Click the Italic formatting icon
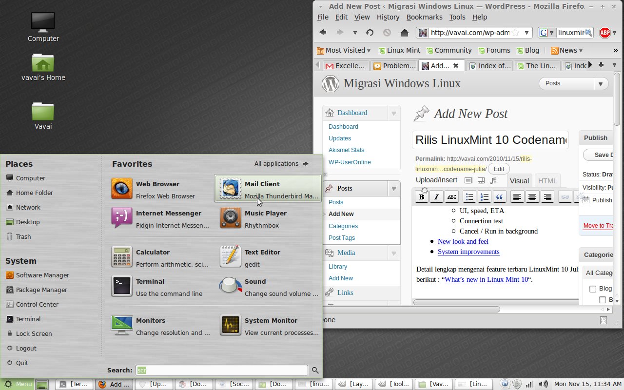This screenshot has width=624, height=390. pyautogui.click(x=437, y=197)
